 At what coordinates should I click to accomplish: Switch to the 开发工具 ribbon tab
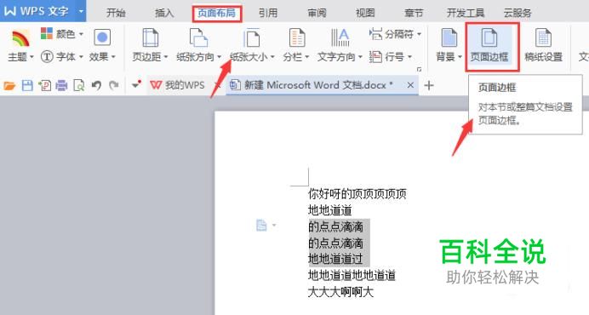tap(466, 13)
